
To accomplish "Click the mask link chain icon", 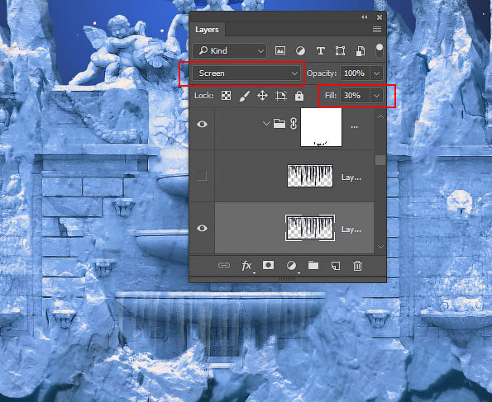I will (294, 124).
